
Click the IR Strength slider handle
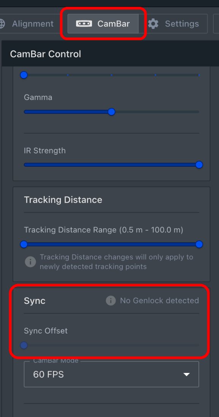pyautogui.click(x=198, y=165)
